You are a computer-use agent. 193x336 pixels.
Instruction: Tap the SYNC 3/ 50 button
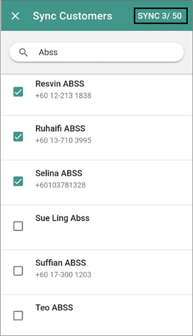161,16
